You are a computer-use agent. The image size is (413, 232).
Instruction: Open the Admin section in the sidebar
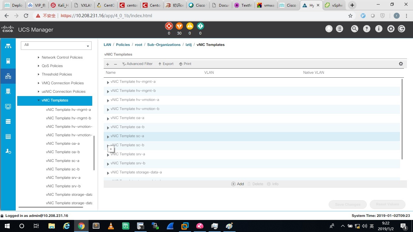pyautogui.click(x=8, y=152)
